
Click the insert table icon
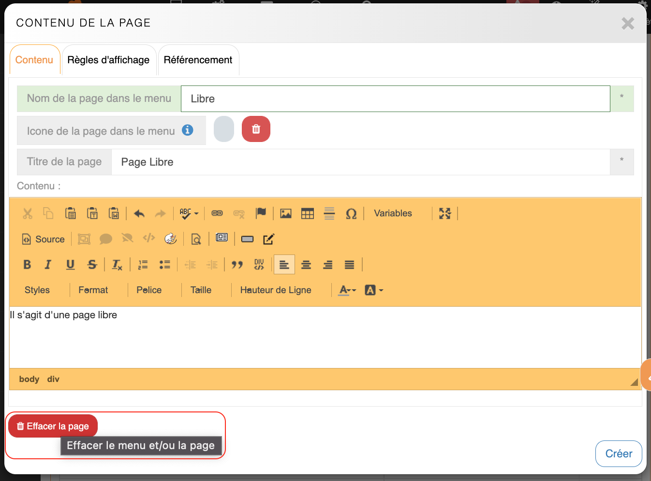point(308,213)
